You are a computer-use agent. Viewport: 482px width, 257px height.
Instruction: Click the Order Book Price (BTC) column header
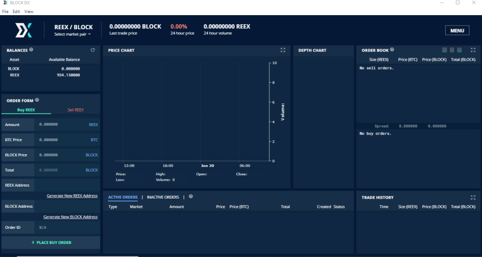click(408, 60)
